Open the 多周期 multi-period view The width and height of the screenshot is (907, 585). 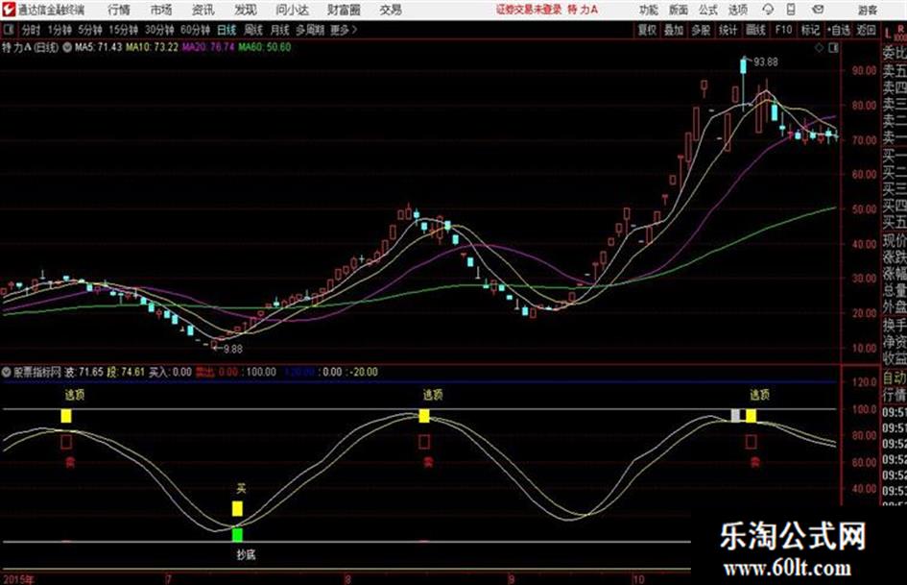(310, 30)
